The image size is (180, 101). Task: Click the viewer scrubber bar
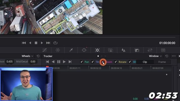88,37
